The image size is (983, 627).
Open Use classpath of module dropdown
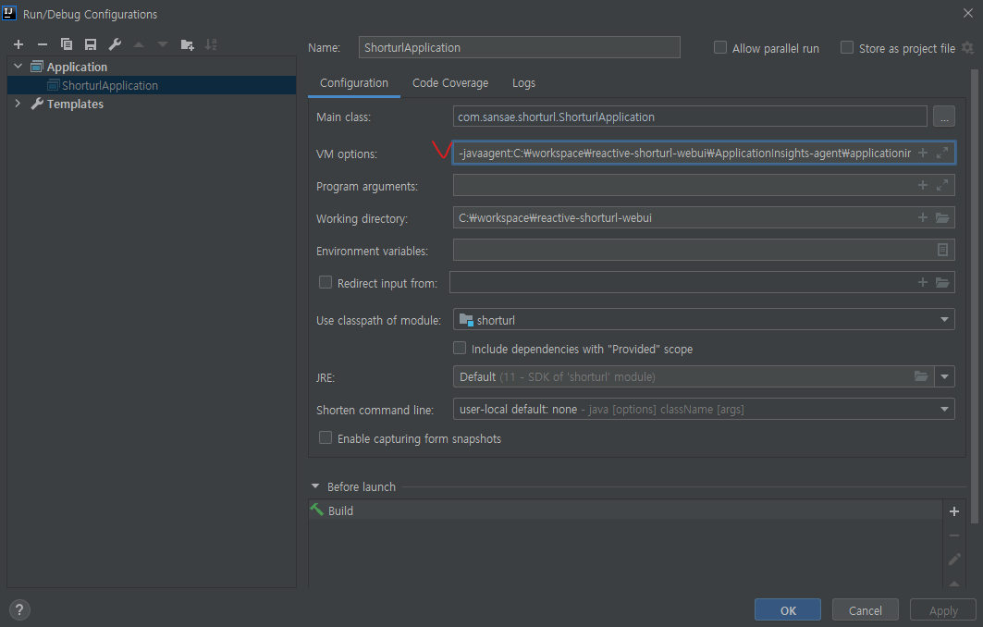click(703, 320)
